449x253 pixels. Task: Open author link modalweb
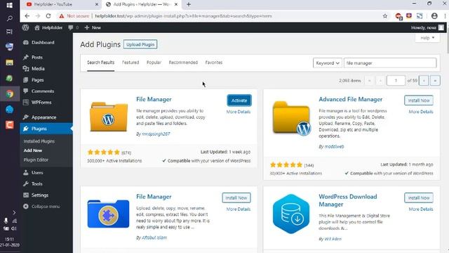334,147
